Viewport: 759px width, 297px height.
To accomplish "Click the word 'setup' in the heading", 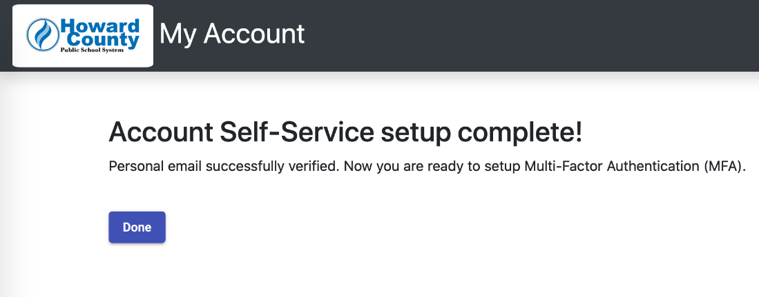I will (x=415, y=133).
